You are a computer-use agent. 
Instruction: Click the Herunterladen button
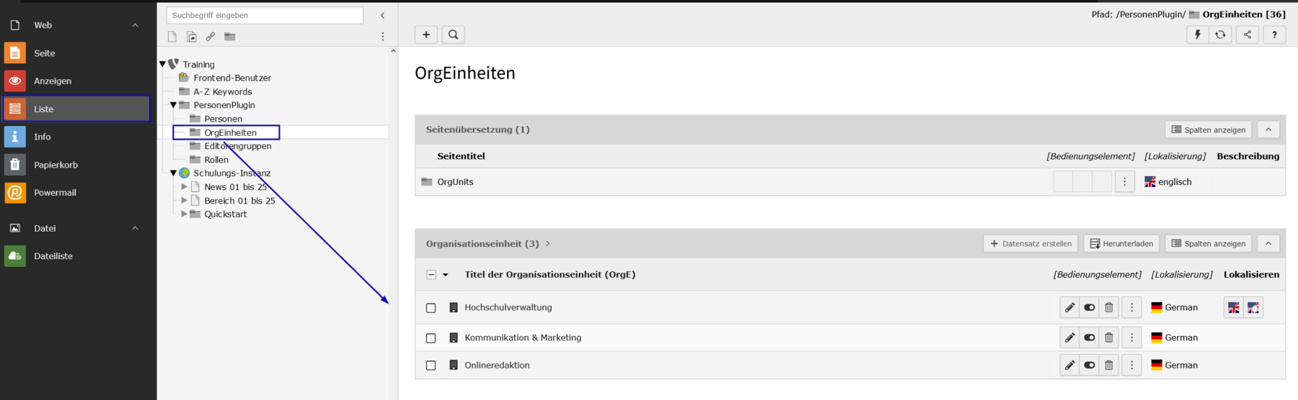point(1121,244)
